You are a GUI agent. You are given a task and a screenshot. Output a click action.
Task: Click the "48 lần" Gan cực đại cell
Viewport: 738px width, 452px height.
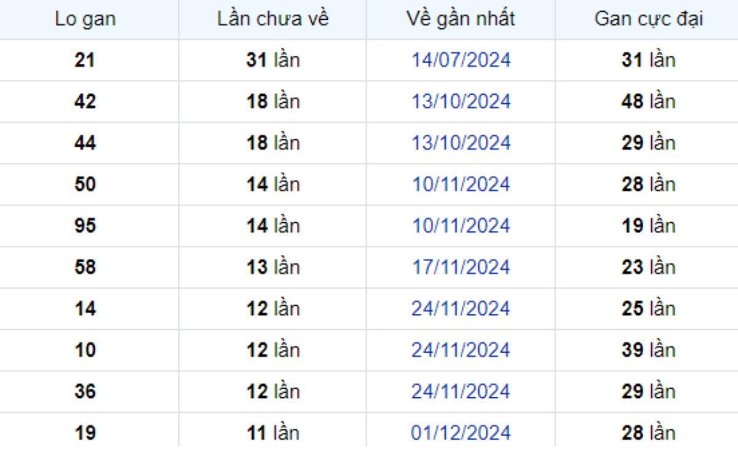tap(648, 101)
